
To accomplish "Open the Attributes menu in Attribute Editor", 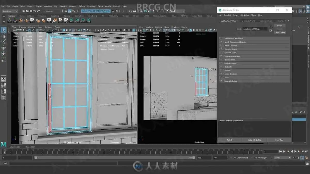I will 245,15.
